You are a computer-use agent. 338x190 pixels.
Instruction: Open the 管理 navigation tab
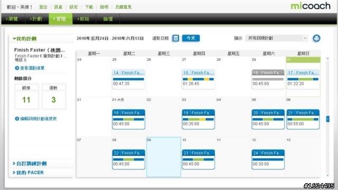click(61, 19)
